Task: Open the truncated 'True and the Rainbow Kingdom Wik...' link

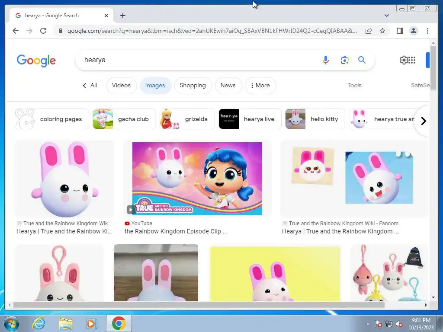Action: coord(67,223)
